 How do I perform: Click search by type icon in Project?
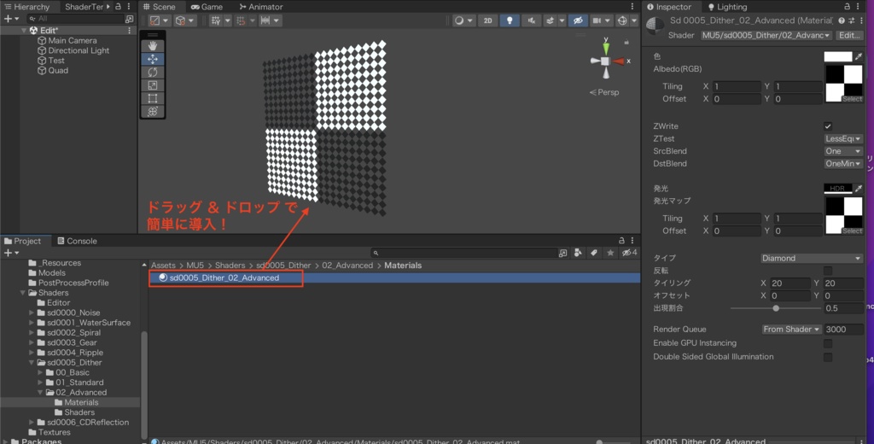pyautogui.click(x=578, y=253)
